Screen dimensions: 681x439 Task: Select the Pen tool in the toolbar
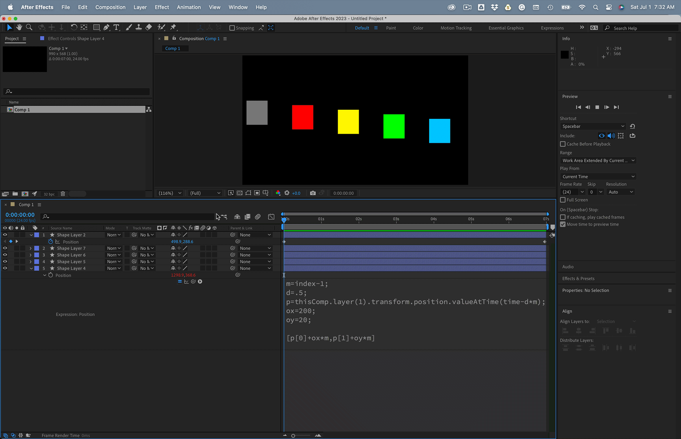[x=106, y=27]
